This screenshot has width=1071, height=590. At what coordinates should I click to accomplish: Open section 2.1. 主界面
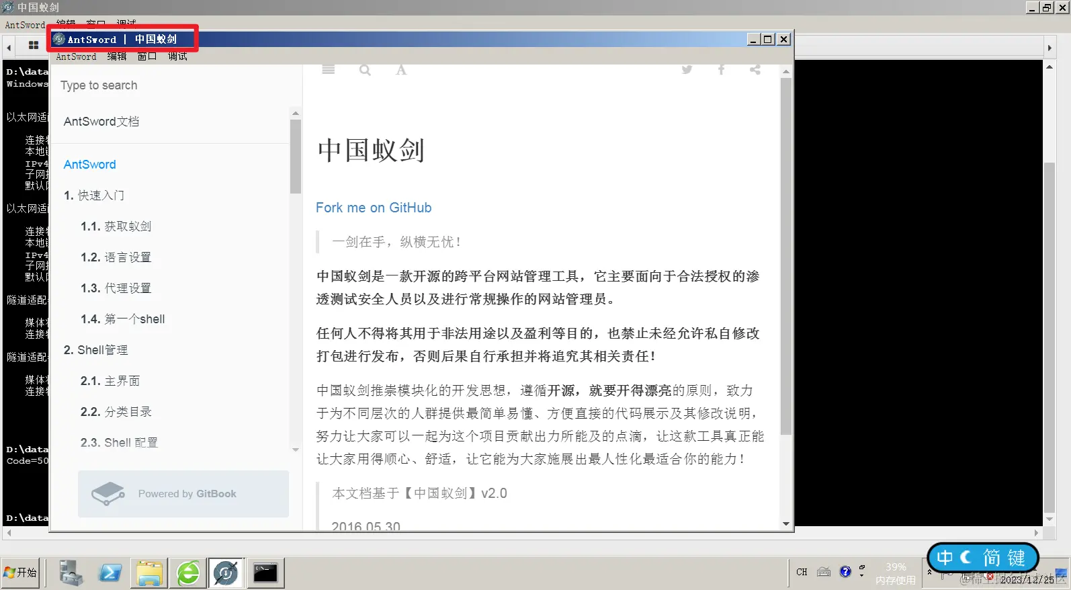(110, 381)
